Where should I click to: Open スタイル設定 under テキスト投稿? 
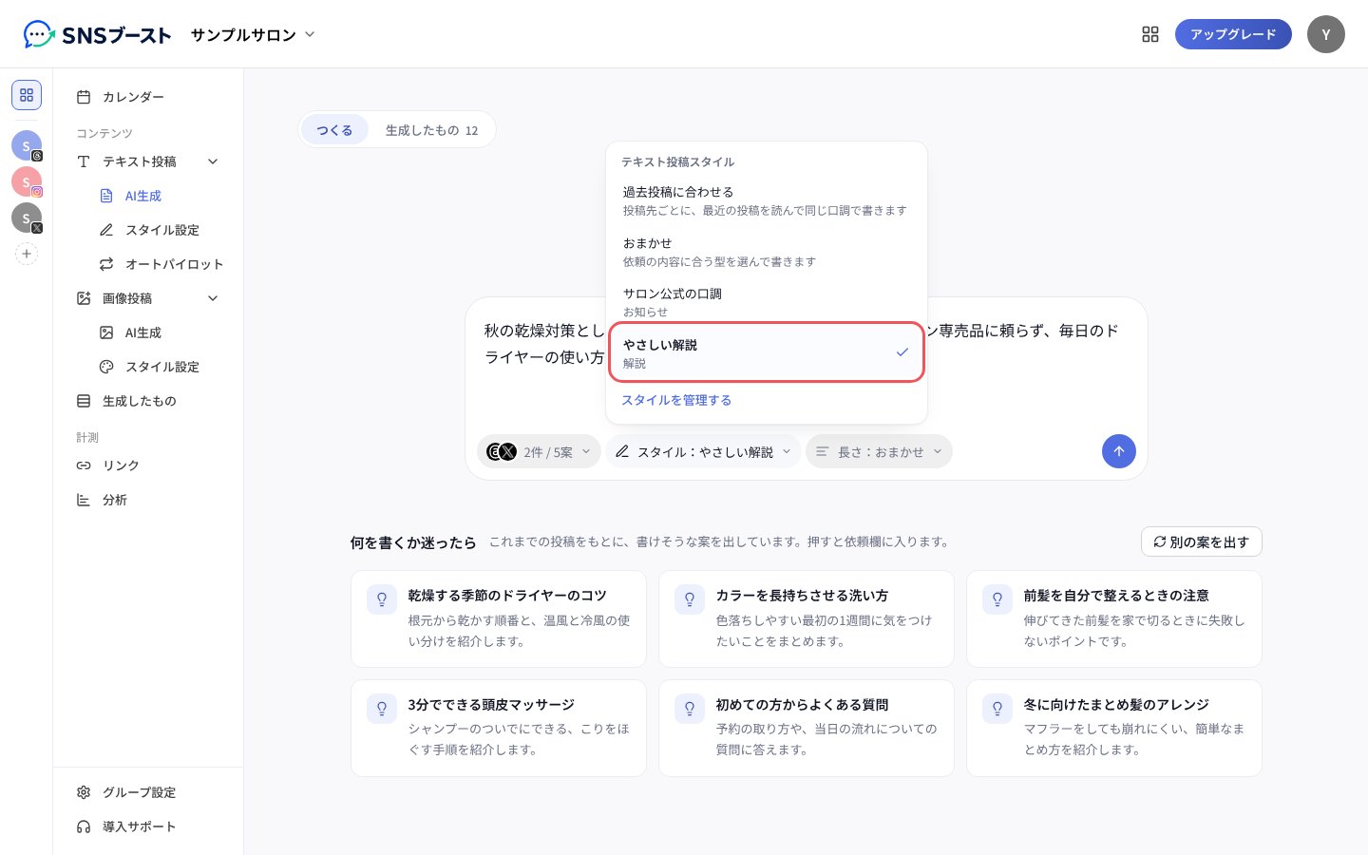point(160,230)
